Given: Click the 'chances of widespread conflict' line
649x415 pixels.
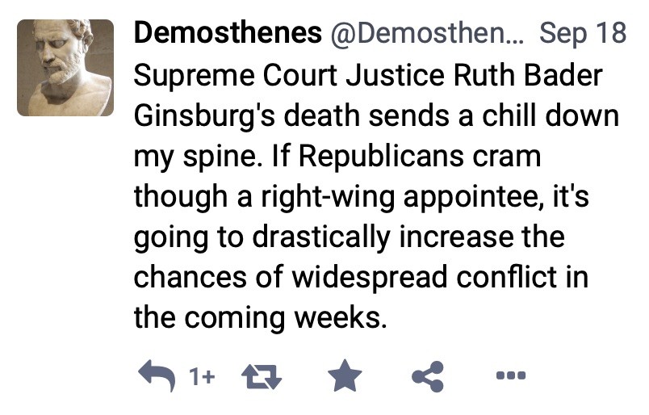Looking at the screenshot, I should [361, 277].
